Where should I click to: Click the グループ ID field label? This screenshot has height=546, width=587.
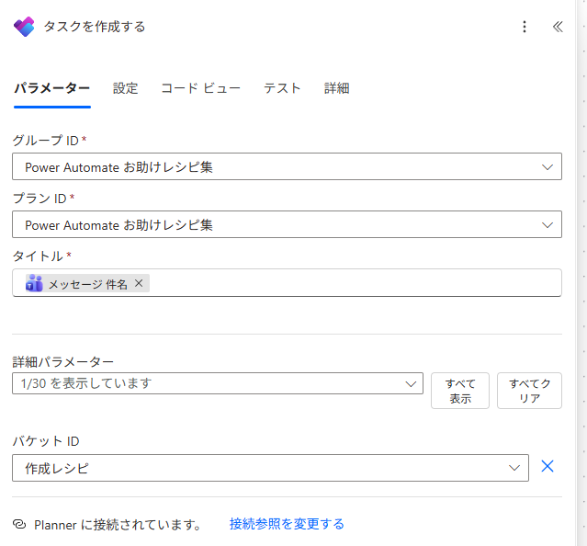tap(46, 141)
